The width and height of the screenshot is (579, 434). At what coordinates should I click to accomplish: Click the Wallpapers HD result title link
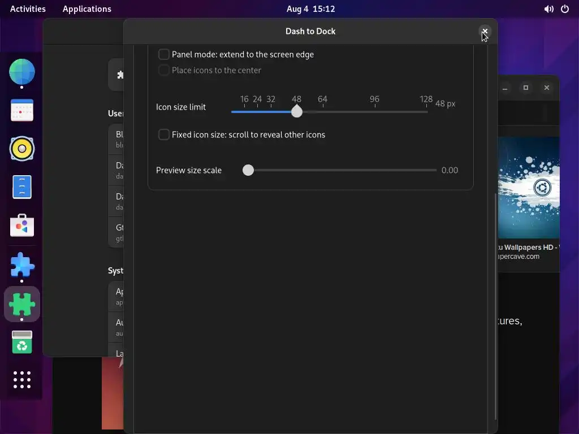[x=529, y=248]
